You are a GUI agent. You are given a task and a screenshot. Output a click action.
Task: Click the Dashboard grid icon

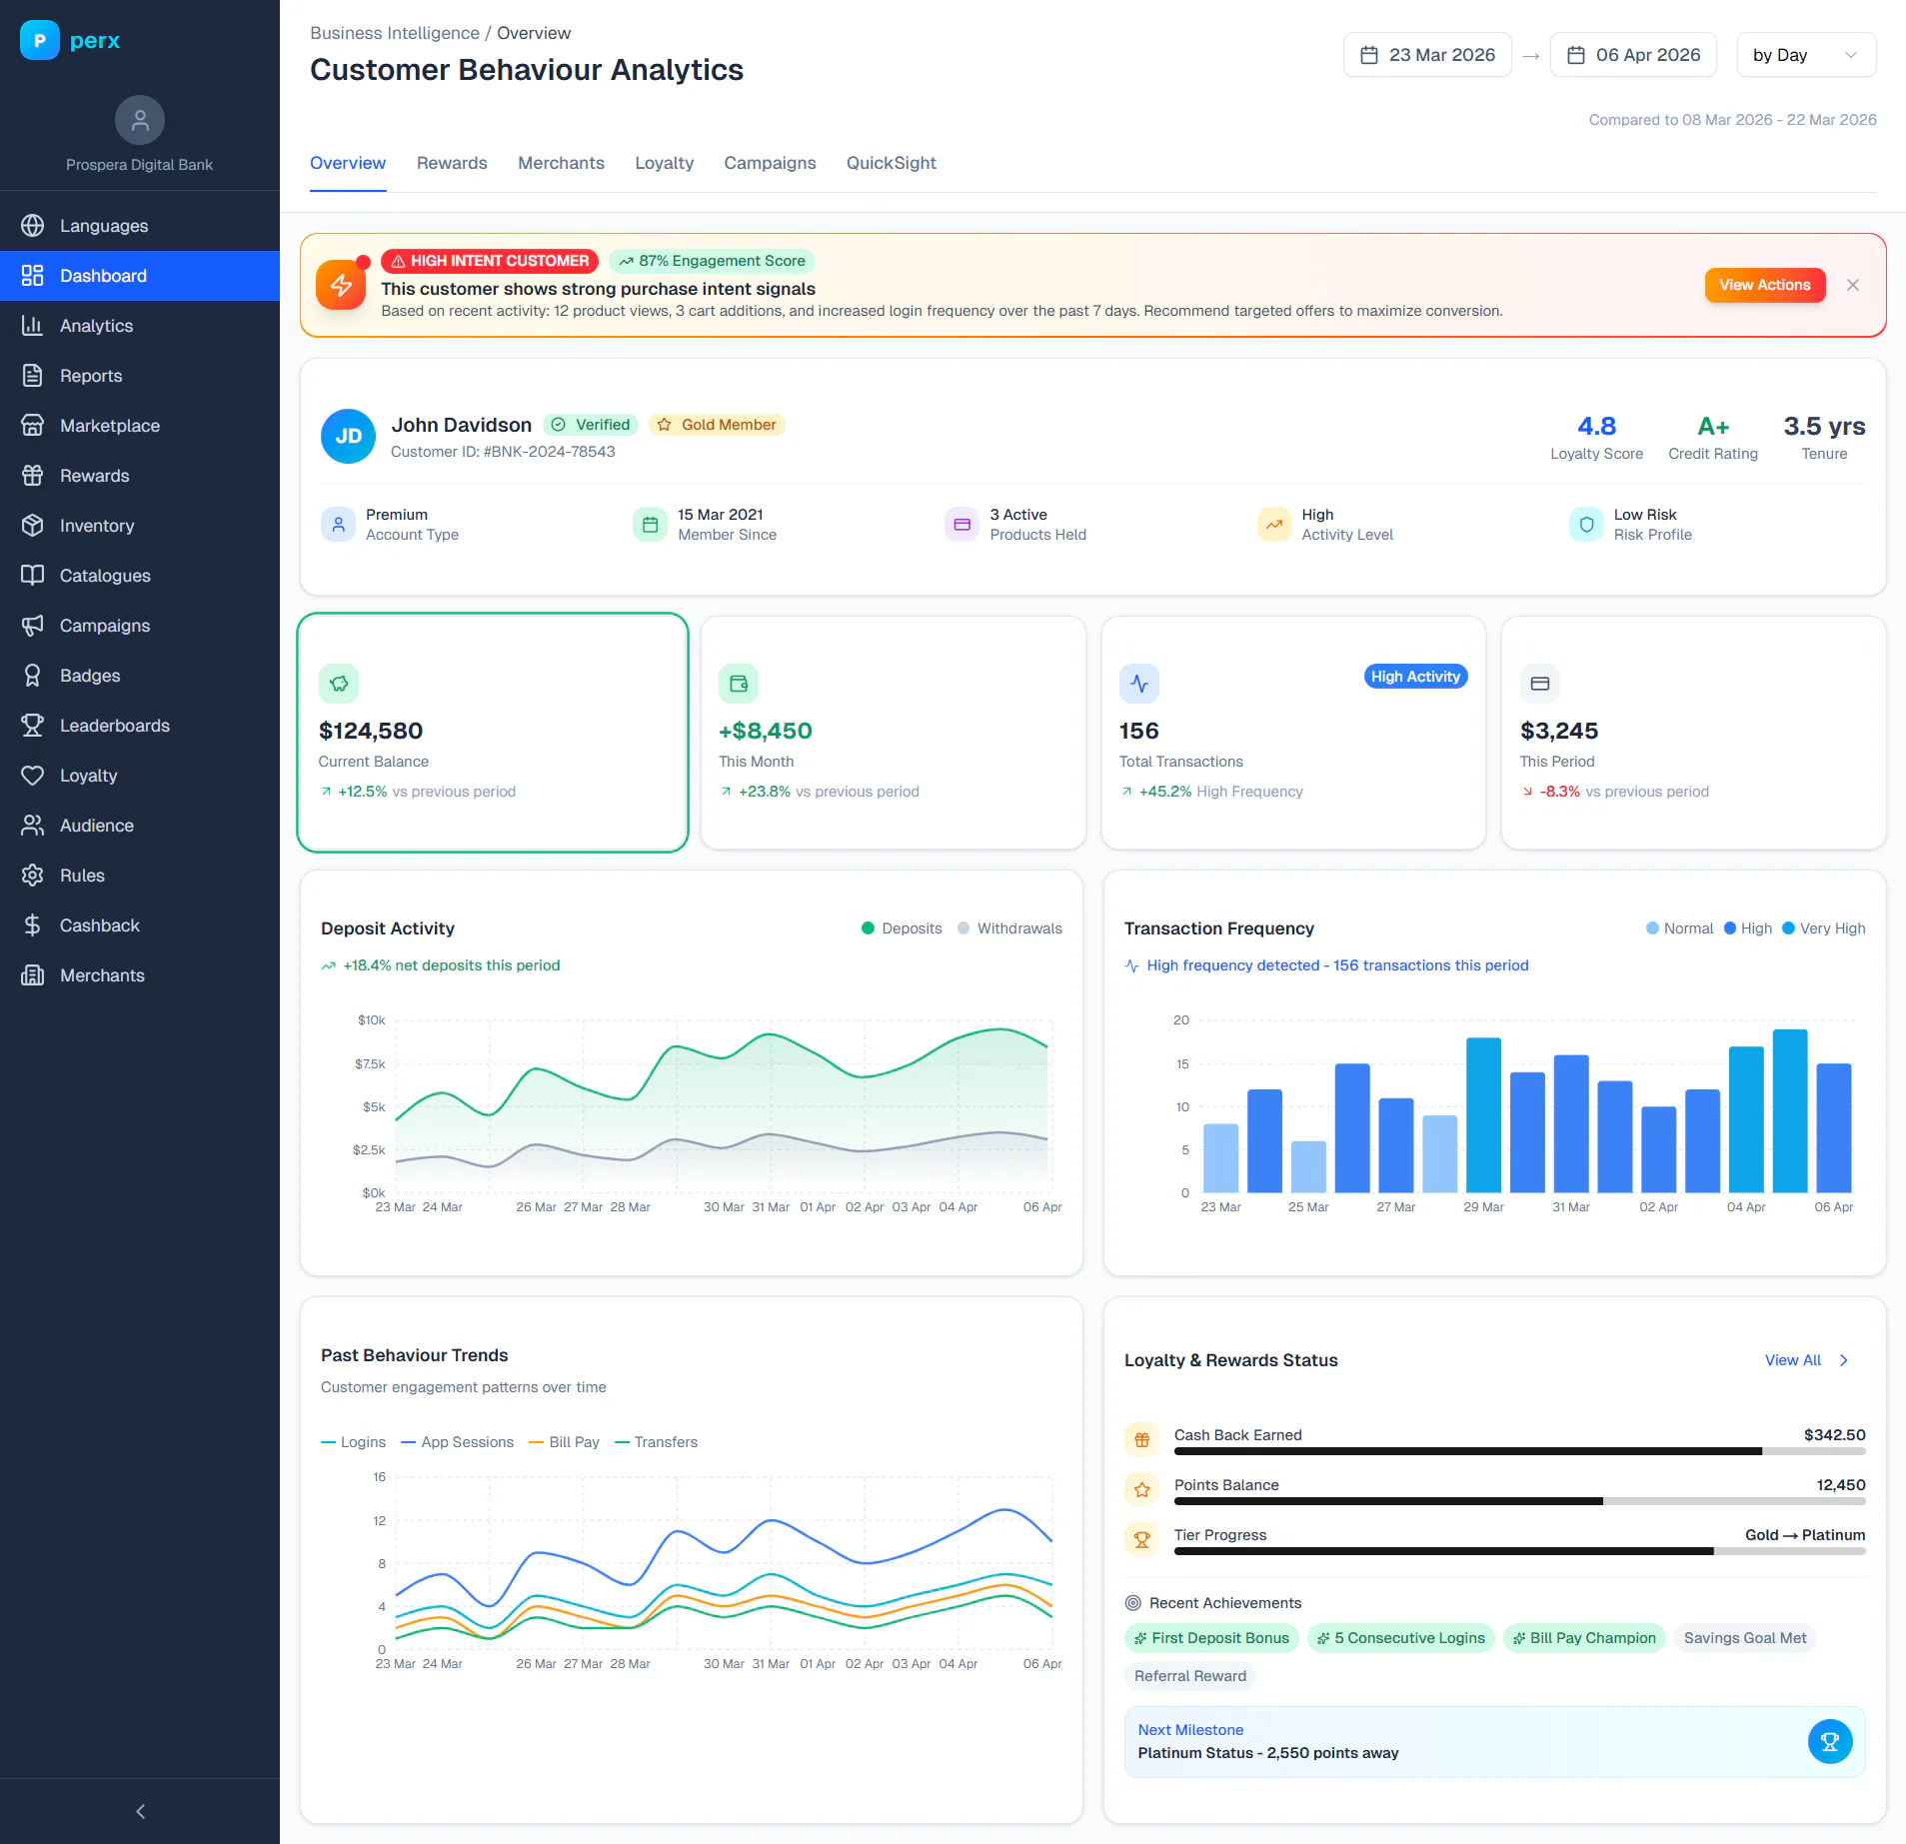pyautogui.click(x=33, y=276)
